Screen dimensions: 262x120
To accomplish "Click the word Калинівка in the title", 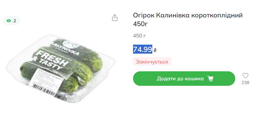I will coord(173,15).
